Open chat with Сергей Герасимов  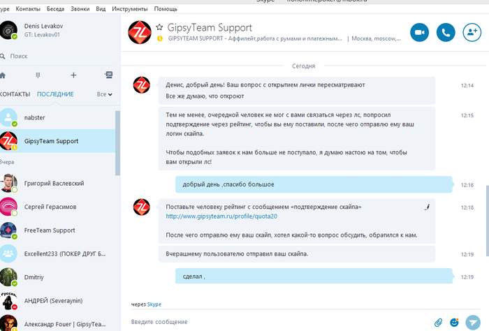point(57,207)
